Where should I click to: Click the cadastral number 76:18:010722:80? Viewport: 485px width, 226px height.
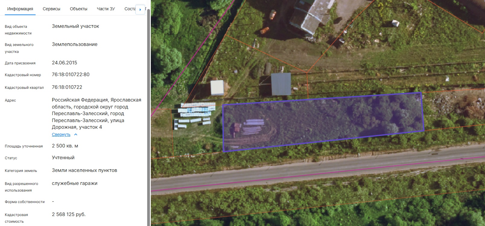pos(71,74)
